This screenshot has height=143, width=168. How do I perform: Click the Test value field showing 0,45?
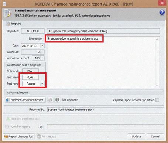(x=30, y=77)
